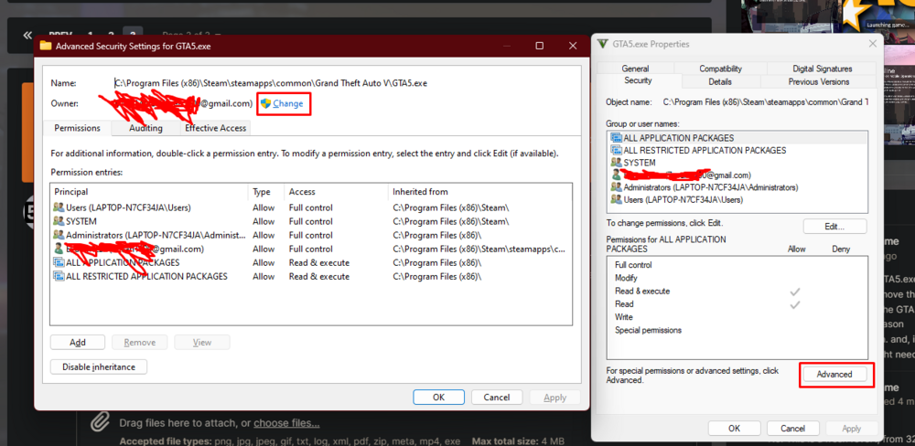The width and height of the screenshot is (915, 446).
Task: Select ALL RESTRICTED APPLICATION PACKAGES permission entry
Action: tap(310, 276)
